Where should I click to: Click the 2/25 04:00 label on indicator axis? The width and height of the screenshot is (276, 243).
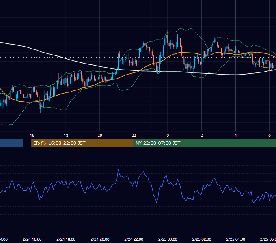click(x=235, y=239)
